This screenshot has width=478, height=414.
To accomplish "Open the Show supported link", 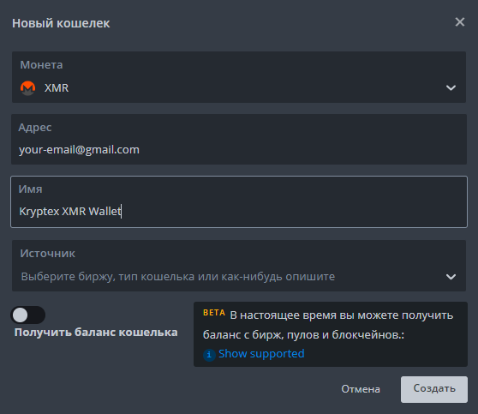I will tap(261, 354).
